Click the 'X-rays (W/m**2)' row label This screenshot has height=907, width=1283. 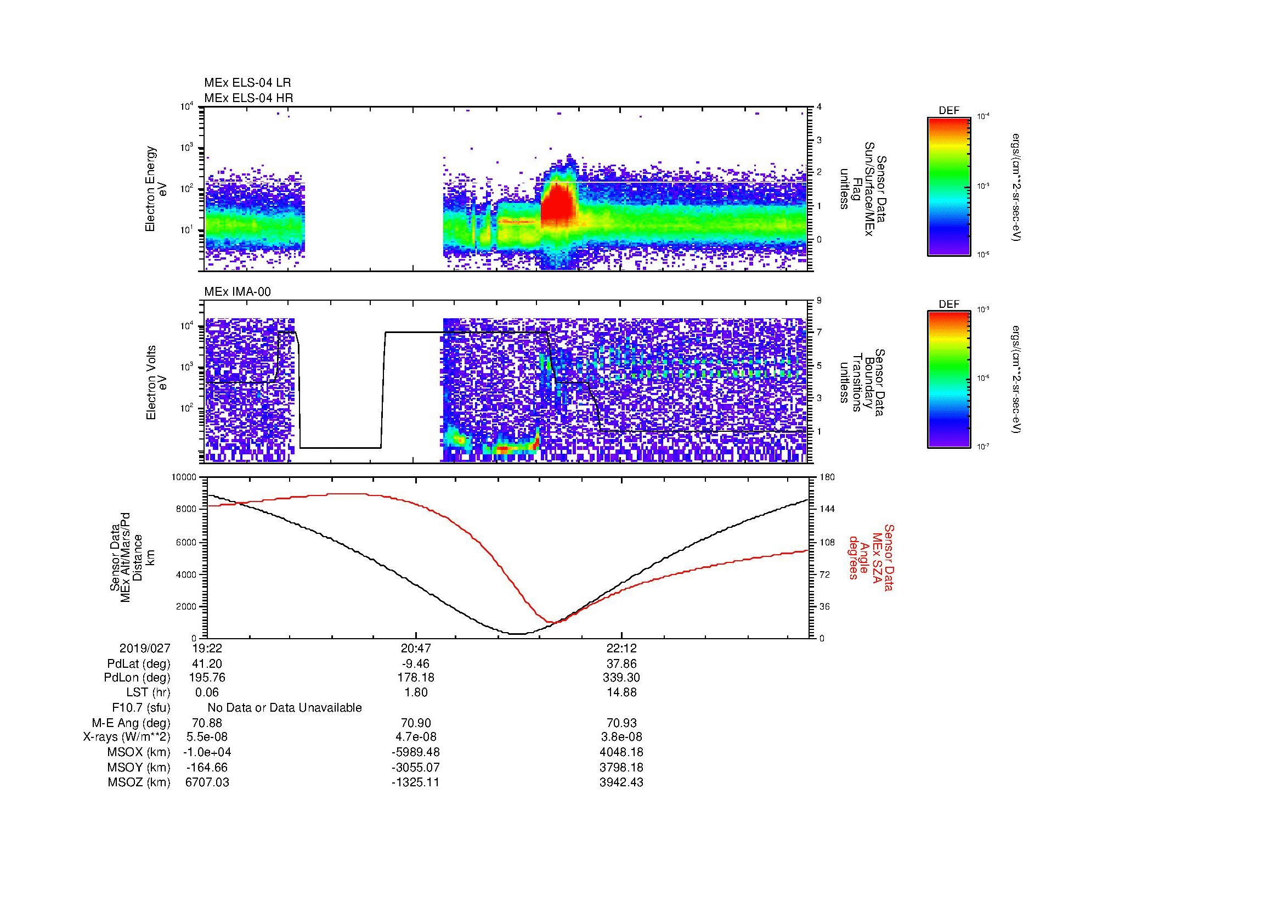(127, 737)
